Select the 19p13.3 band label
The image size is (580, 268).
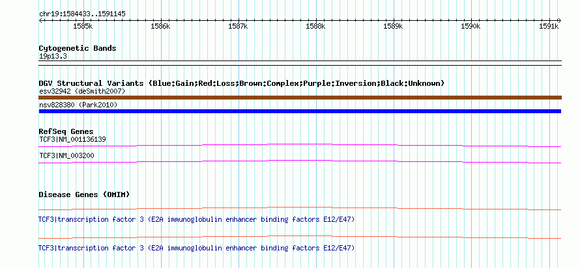[x=53, y=56]
